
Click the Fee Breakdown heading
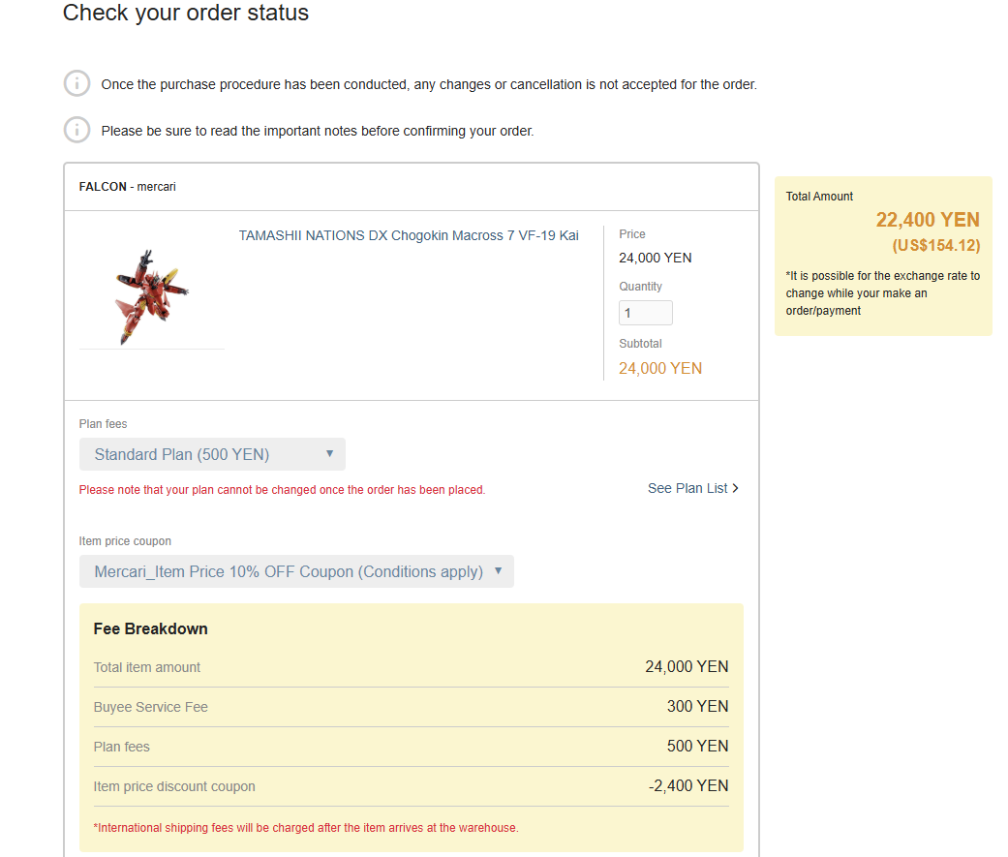point(150,628)
